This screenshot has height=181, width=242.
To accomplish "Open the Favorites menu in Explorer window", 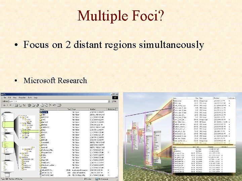I will pos(22,98).
